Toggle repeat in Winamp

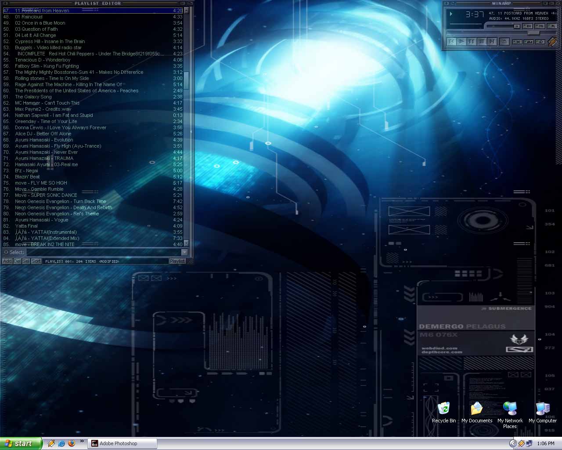pos(540,42)
